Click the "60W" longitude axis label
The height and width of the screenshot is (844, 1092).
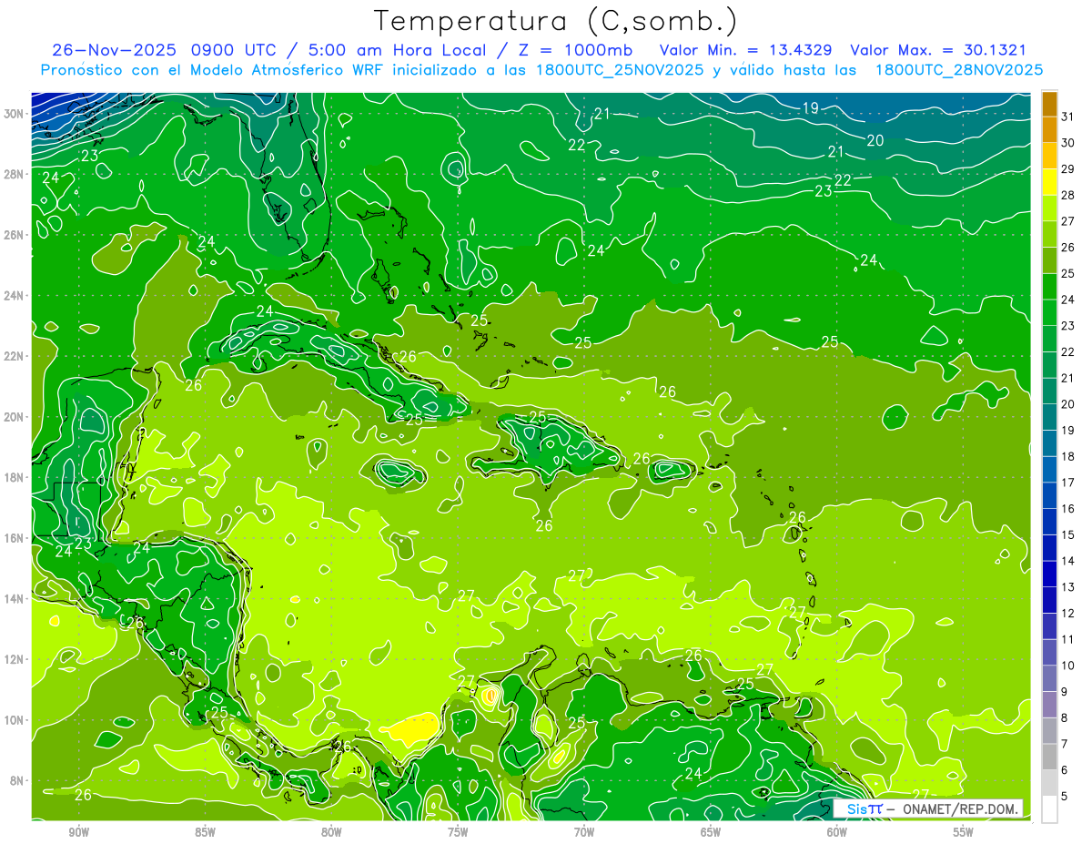837,832
